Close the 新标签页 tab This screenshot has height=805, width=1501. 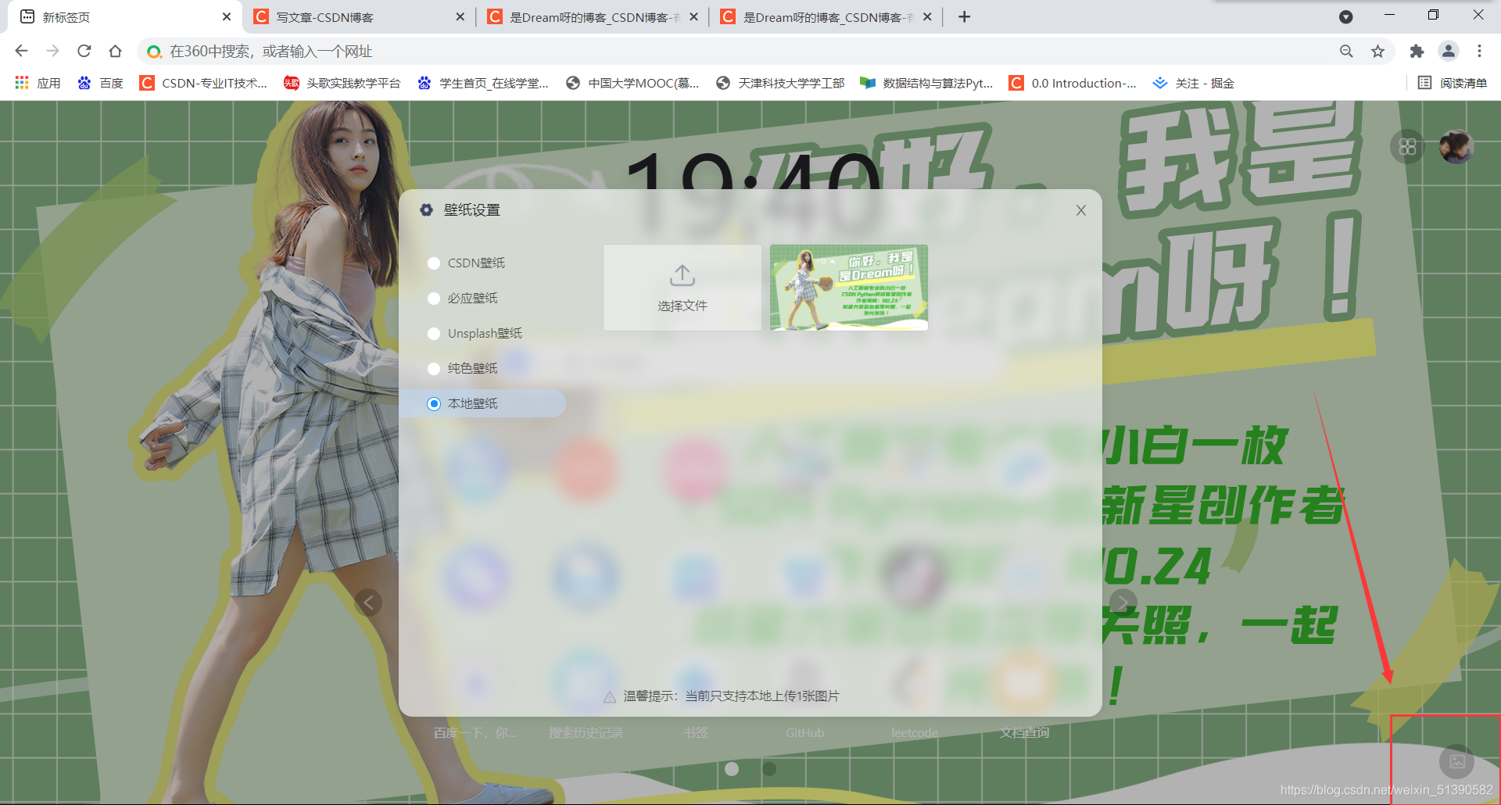(x=227, y=17)
